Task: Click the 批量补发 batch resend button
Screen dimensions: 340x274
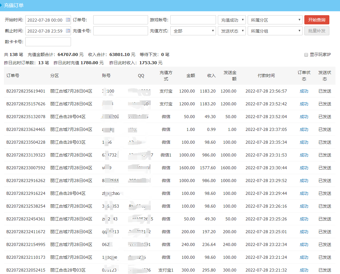Action: (317, 30)
